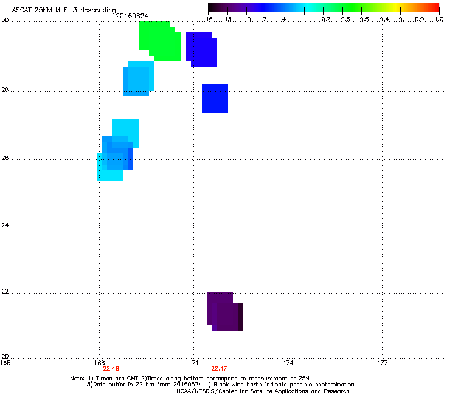Click the color bar tick label -1

tap(302, 19)
